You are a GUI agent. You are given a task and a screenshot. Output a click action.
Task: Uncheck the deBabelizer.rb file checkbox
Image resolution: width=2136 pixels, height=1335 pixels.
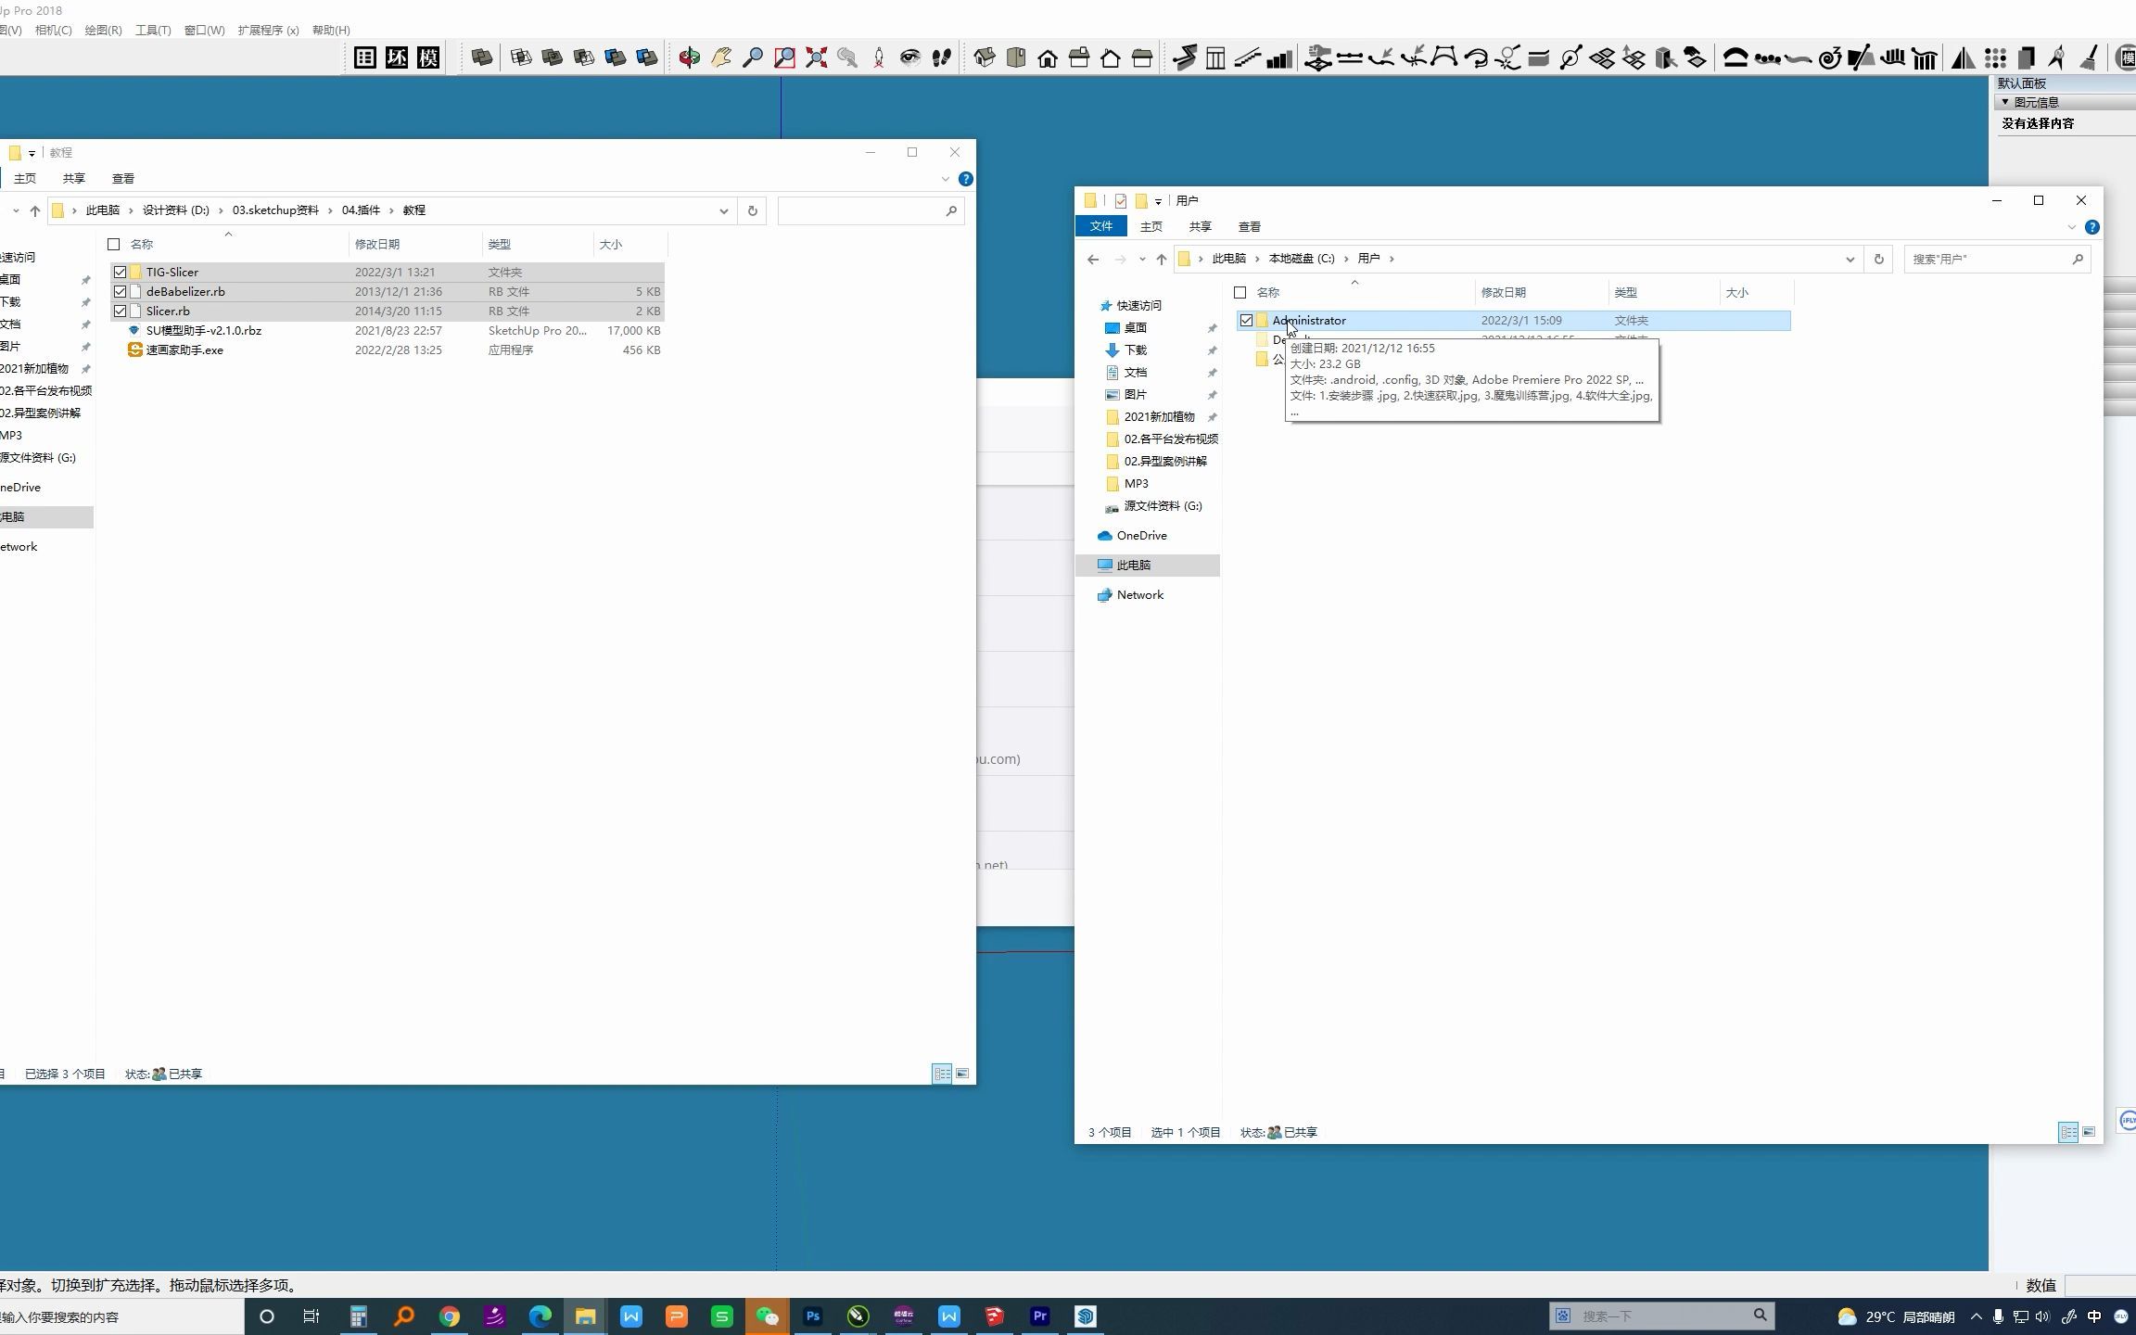click(121, 291)
